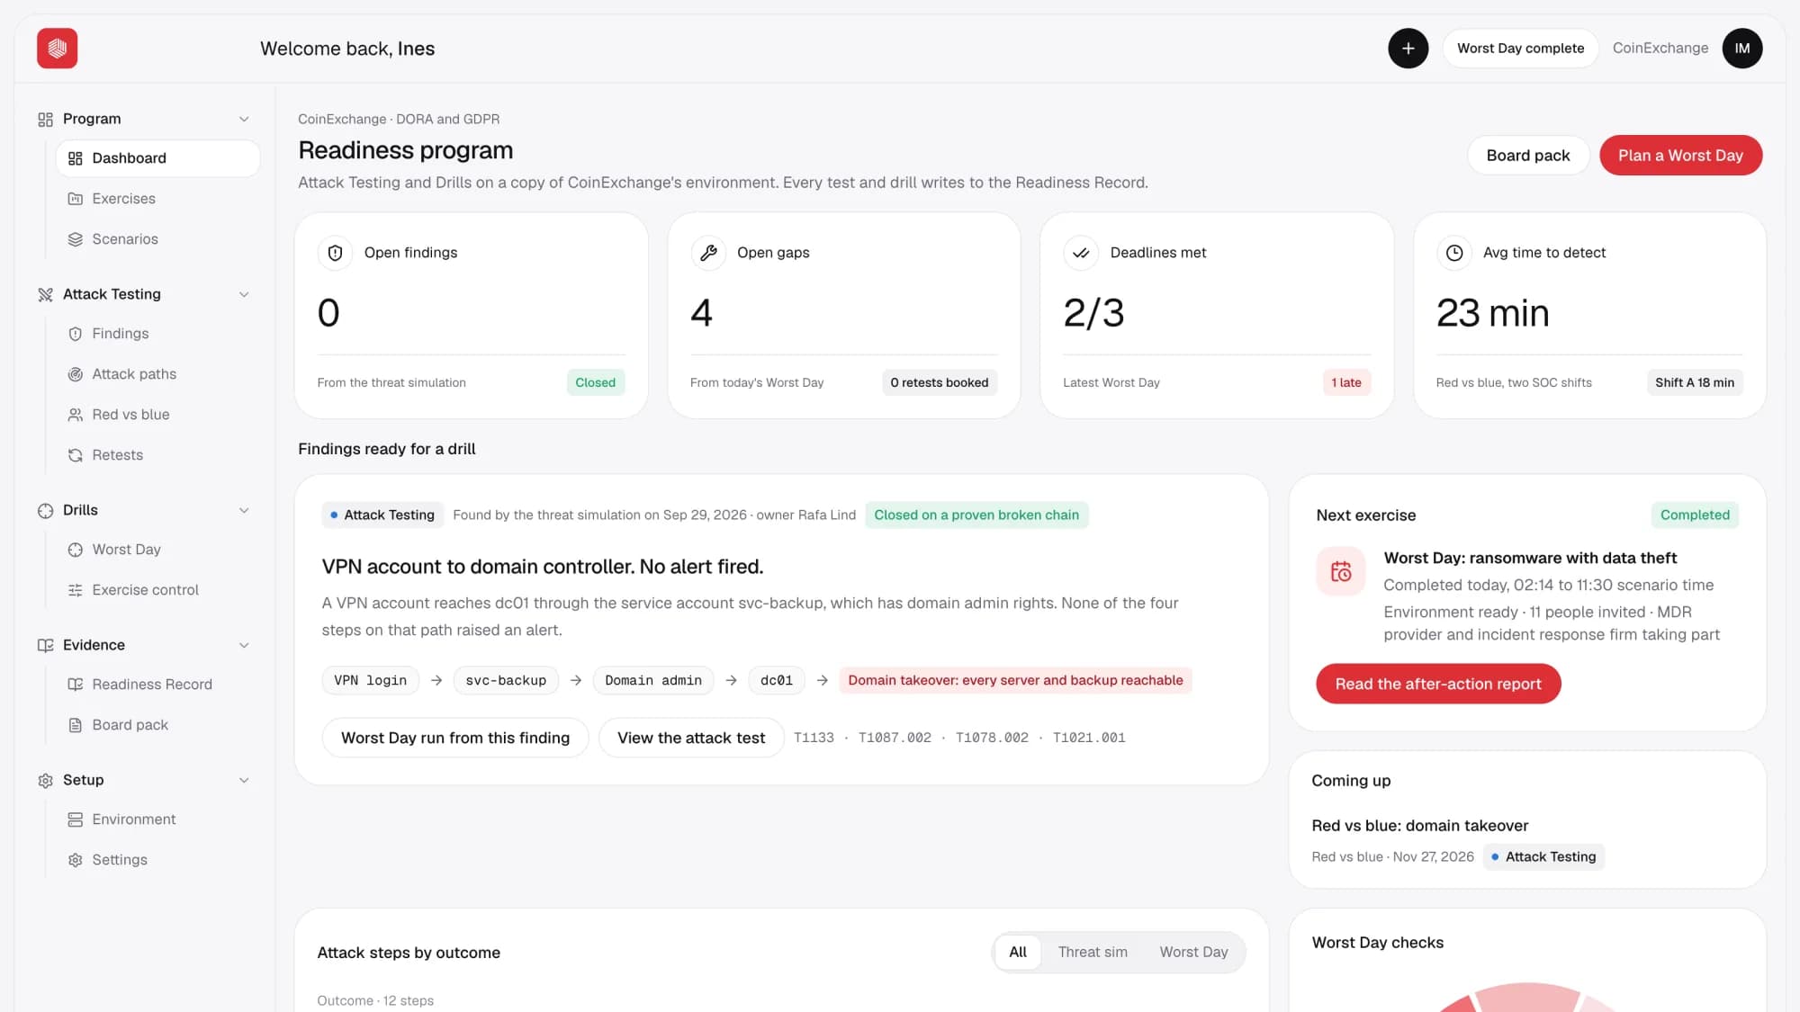The width and height of the screenshot is (1800, 1012).
Task: Click the Settings gear icon in sidebar
Action: click(x=76, y=860)
